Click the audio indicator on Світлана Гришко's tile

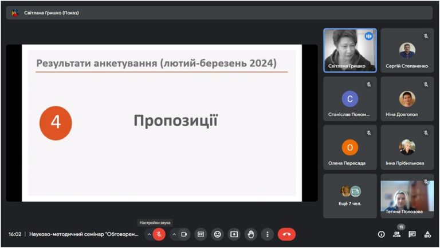(x=369, y=36)
